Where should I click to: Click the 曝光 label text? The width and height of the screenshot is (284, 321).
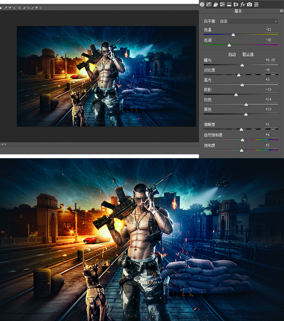coord(208,60)
